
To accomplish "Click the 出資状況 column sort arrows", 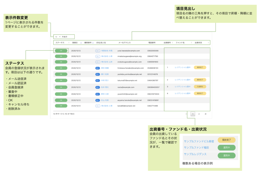I will click(x=208, y=43).
